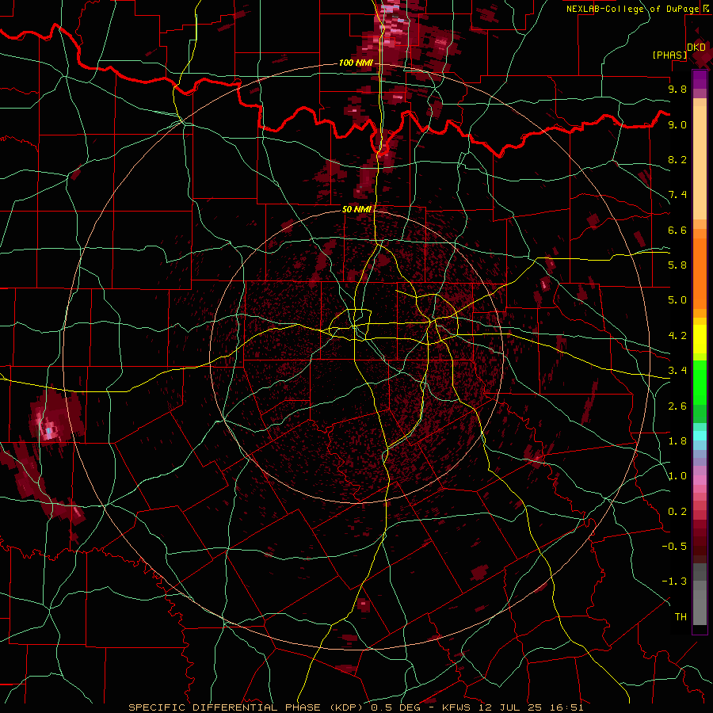This screenshot has width=713, height=713.
Task: Click the 100 NMI range ring label
Action: pos(356,63)
